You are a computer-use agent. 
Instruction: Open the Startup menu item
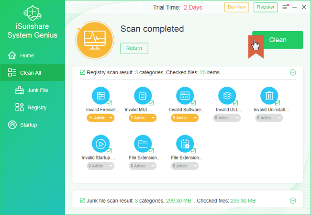(33, 125)
